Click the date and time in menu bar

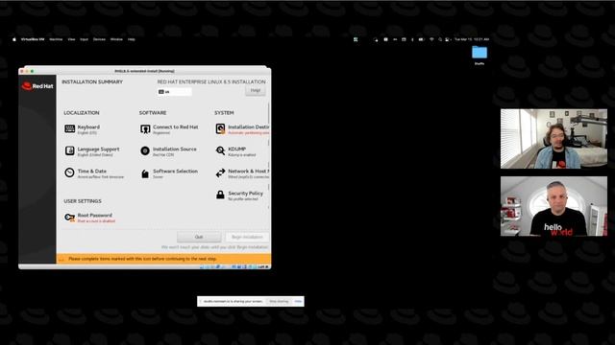(472, 39)
